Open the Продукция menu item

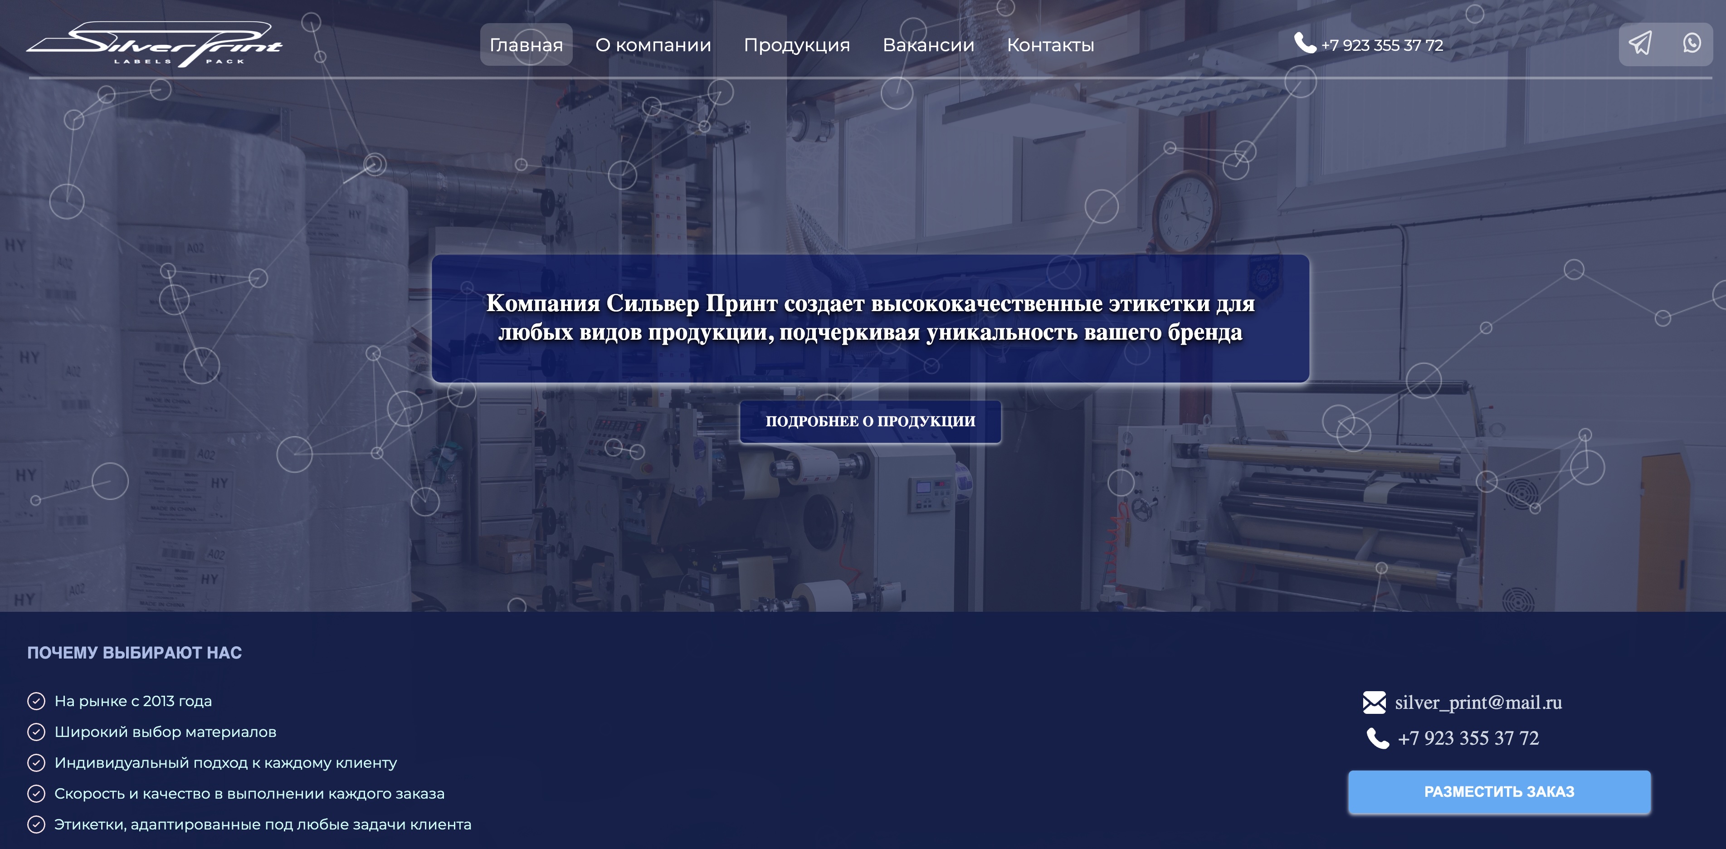[x=797, y=45]
